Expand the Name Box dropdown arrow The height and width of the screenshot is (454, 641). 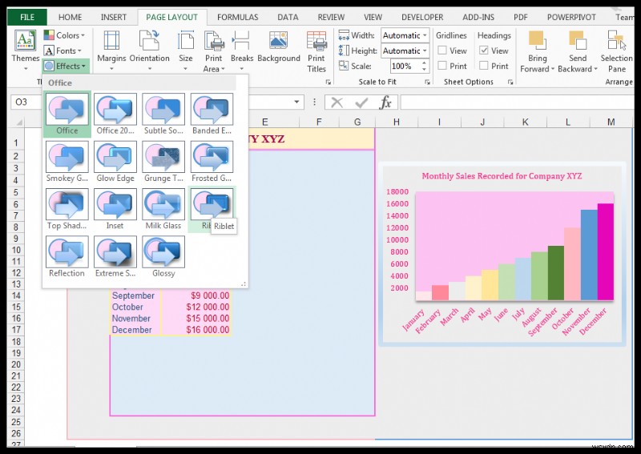(296, 102)
